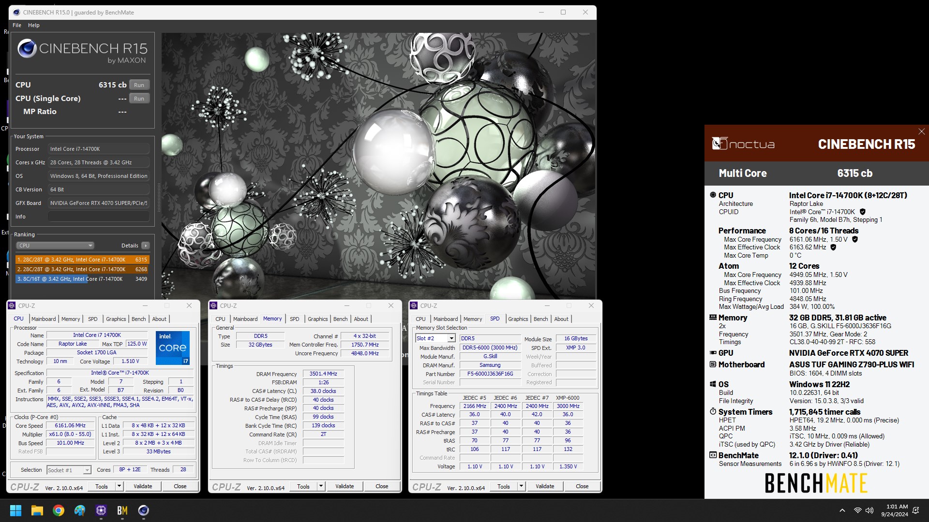Image resolution: width=929 pixels, height=522 pixels.
Task: Expand Tools arrow in first CPU-Z
Action: [119, 486]
